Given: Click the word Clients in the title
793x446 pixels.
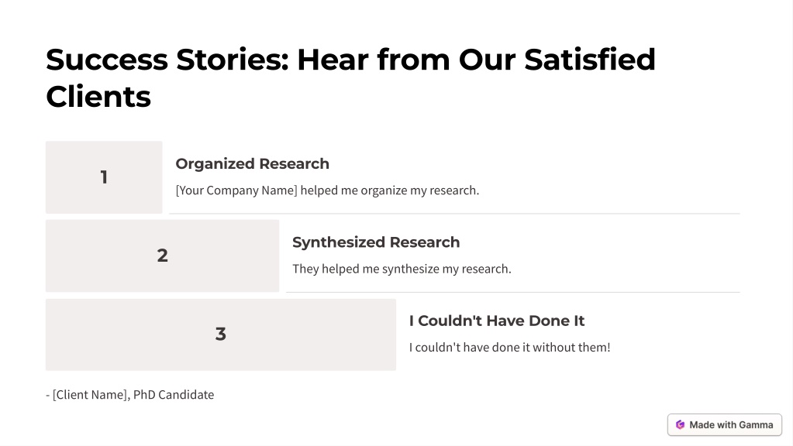Looking at the screenshot, I should pyautogui.click(x=98, y=97).
